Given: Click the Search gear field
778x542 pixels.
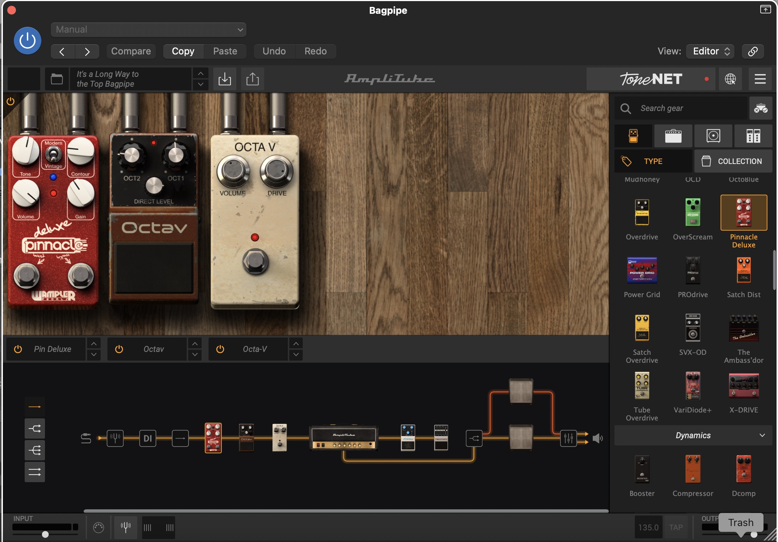Looking at the screenshot, I should (x=682, y=108).
